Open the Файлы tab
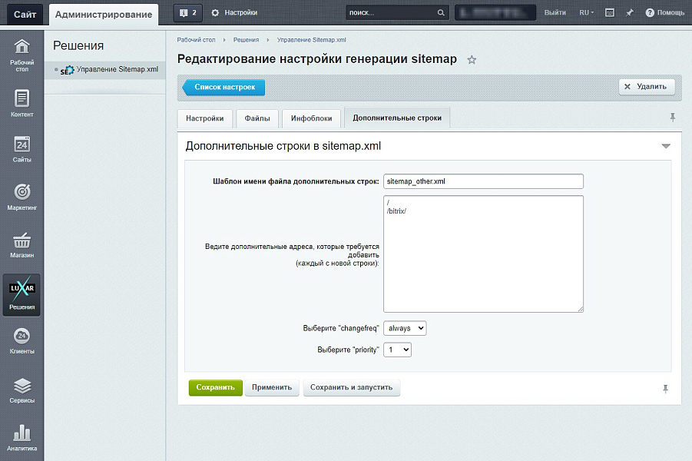This screenshot has width=692, height=461. tap(257, 118)
